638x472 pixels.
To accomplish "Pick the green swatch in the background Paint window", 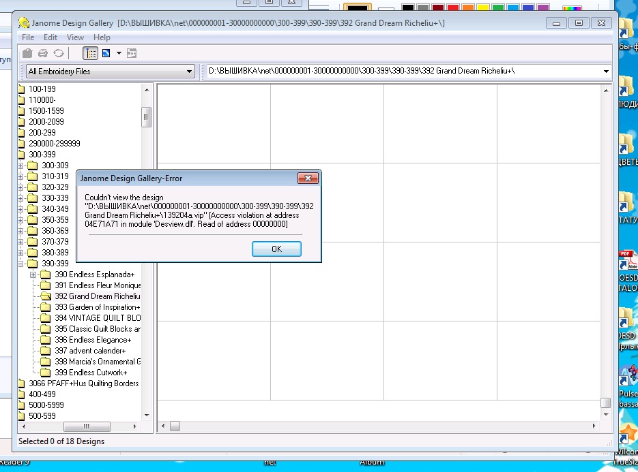I will click(x=498, y=7).
